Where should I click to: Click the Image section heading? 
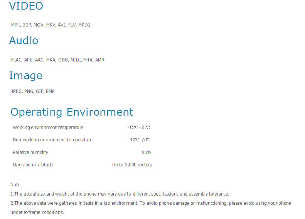click(26, 76)
